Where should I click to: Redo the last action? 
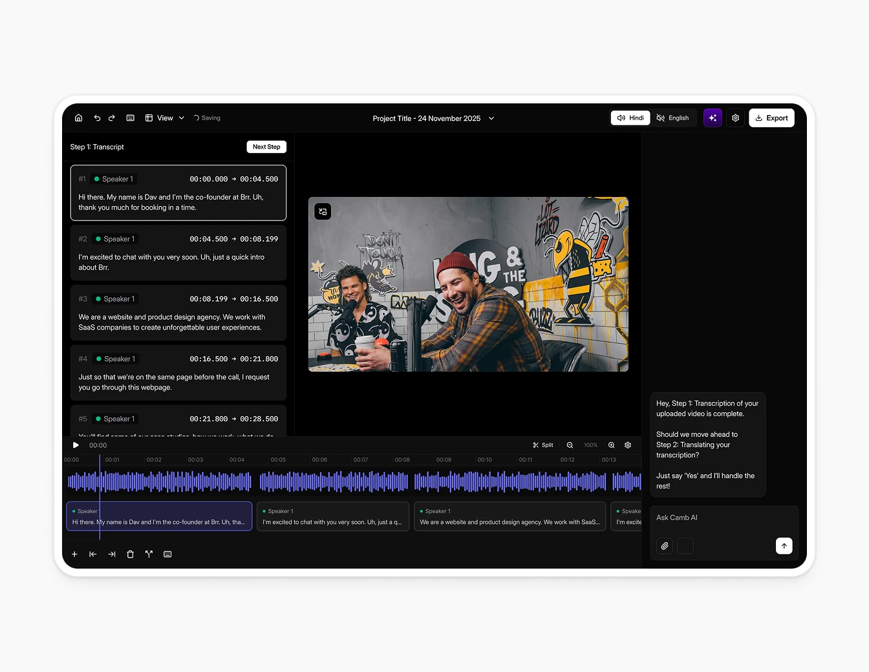coord(111,118)
